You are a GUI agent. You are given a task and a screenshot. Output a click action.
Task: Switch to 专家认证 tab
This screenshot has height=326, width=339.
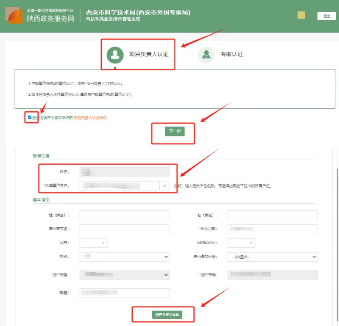(x=231, y=55)
